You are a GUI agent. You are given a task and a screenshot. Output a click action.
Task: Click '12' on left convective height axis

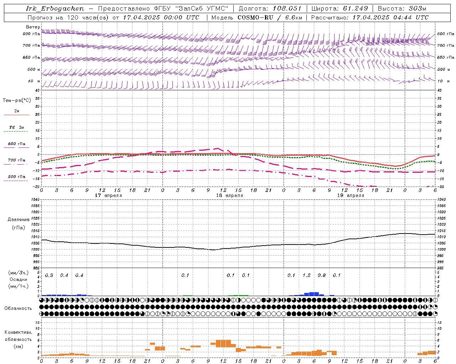tap(37, 322)
